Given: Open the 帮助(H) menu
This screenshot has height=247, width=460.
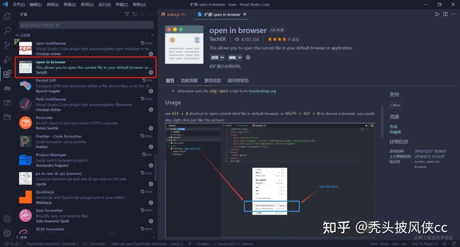Looking at the screenshot, I should (x=139, y=4).
